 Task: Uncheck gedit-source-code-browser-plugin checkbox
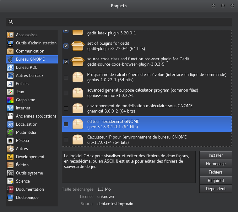(66, 62)
